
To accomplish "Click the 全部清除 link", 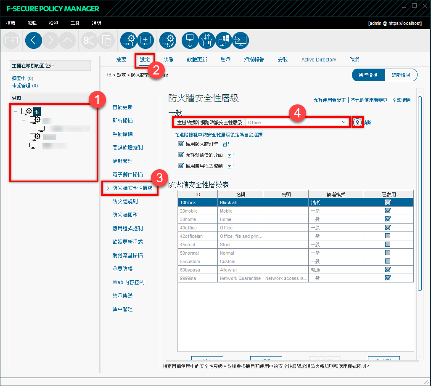I will point(401,100).
